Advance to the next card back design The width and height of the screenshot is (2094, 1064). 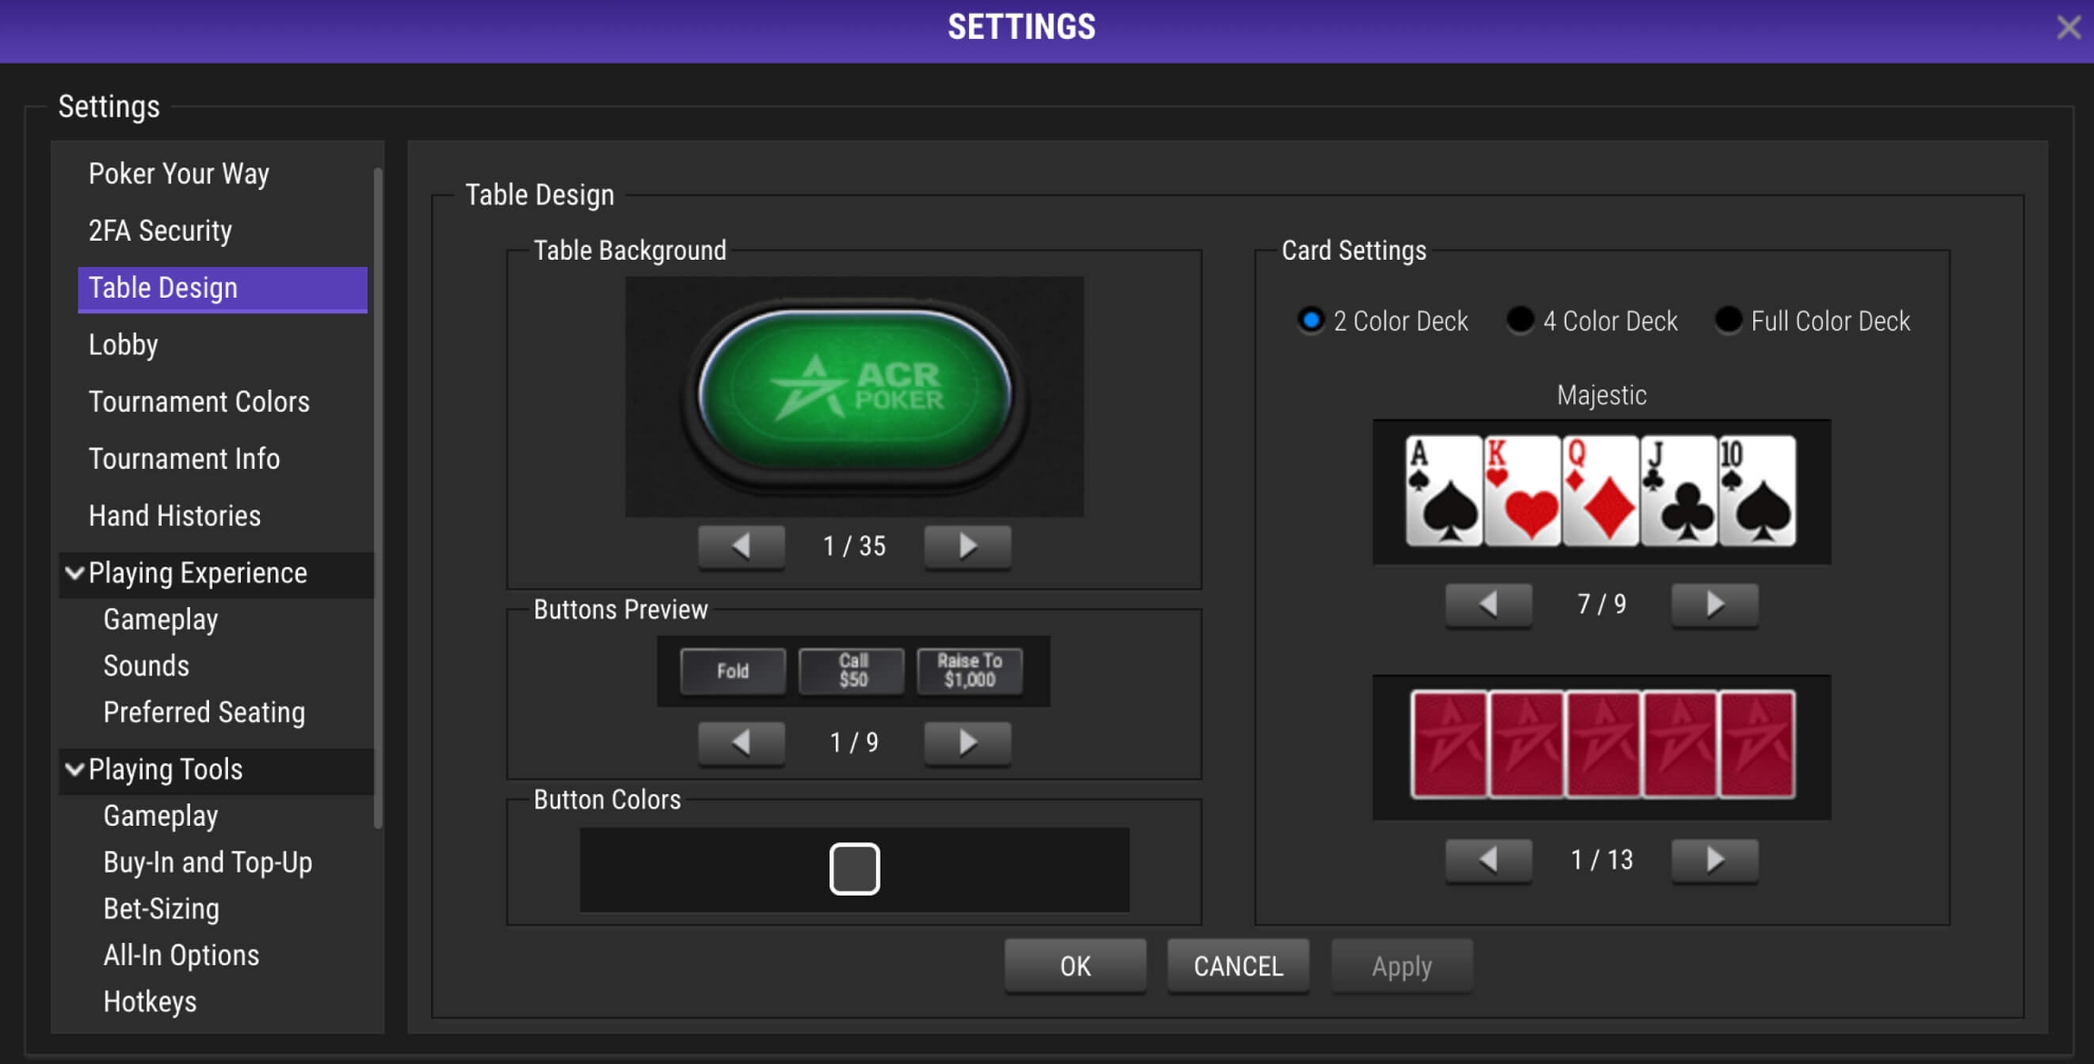pyautogui.click(x=1712, y=860)
